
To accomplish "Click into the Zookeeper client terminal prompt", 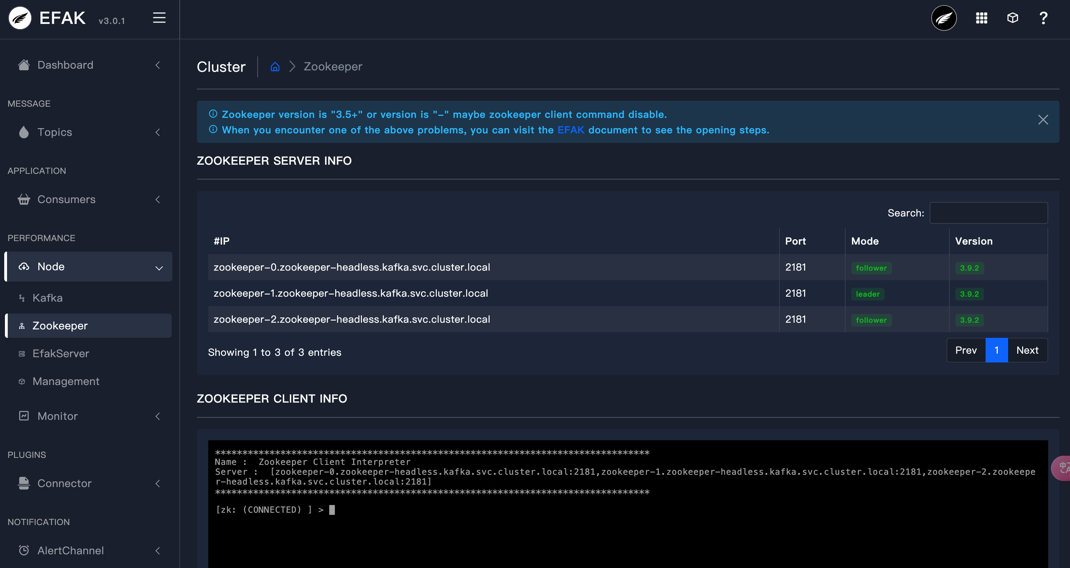I will (332, 510).
